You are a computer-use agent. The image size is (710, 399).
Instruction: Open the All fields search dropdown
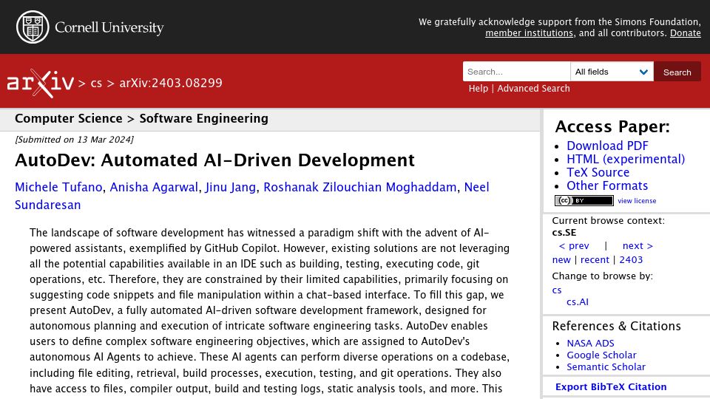point(612,72)
